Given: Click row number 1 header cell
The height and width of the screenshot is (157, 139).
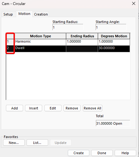Looking at the screenshot, I should [x=10, y=42].
